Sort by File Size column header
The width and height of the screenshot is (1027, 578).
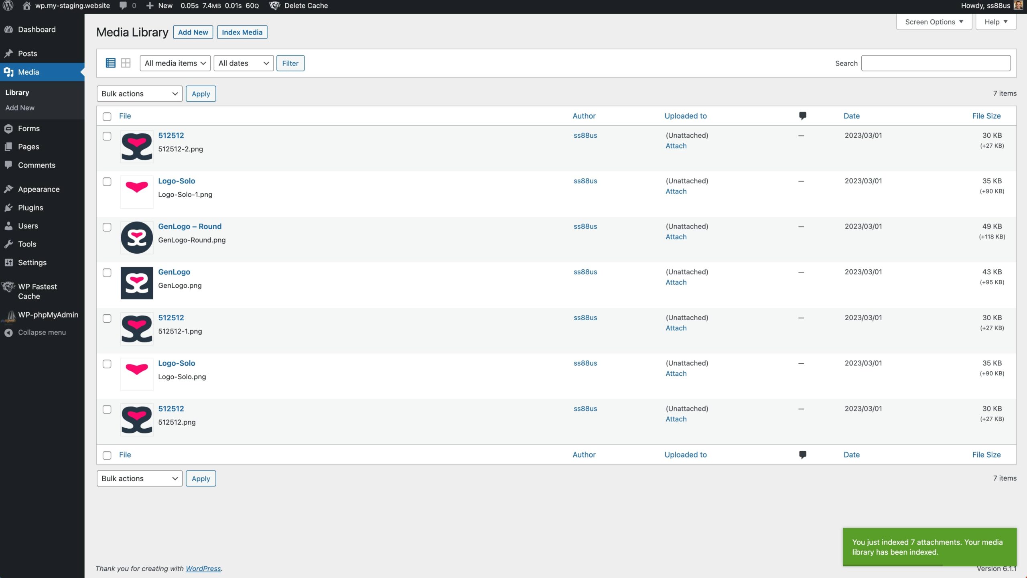click(x=986, y=116)
